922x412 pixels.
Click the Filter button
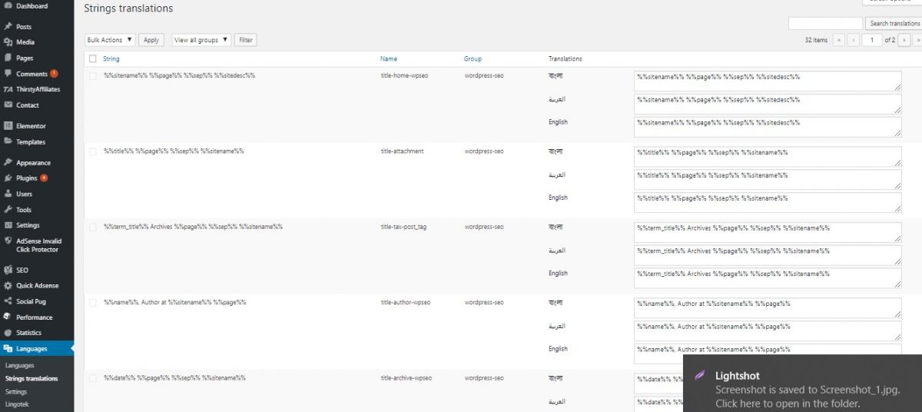pos(245,40)
